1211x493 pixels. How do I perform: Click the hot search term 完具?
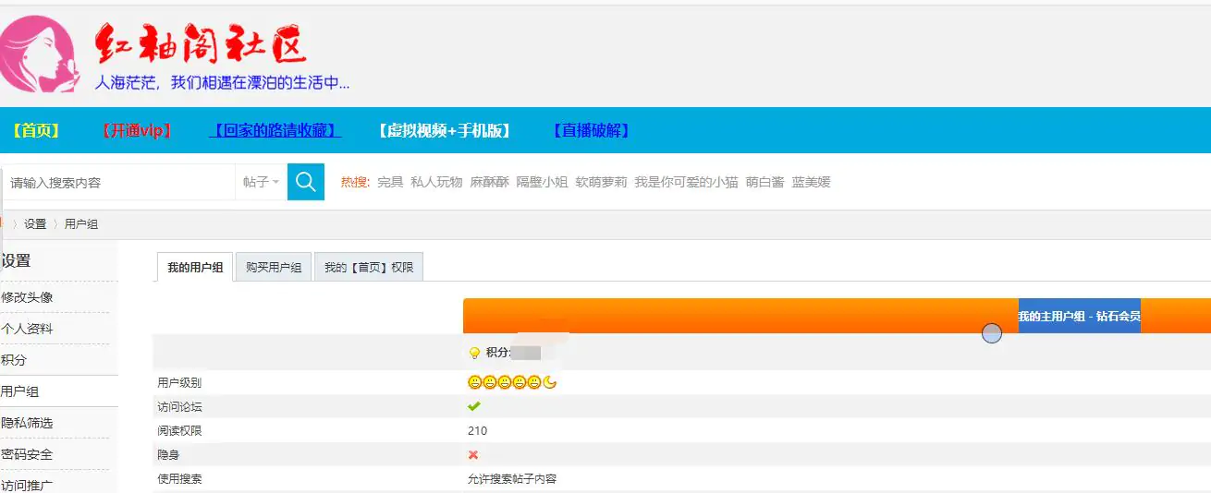390,183
